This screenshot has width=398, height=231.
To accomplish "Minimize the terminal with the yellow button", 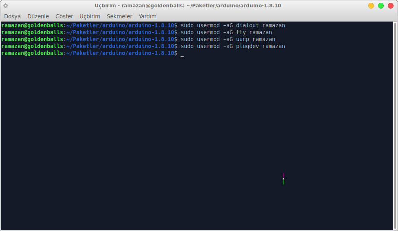I will [371, 6].
